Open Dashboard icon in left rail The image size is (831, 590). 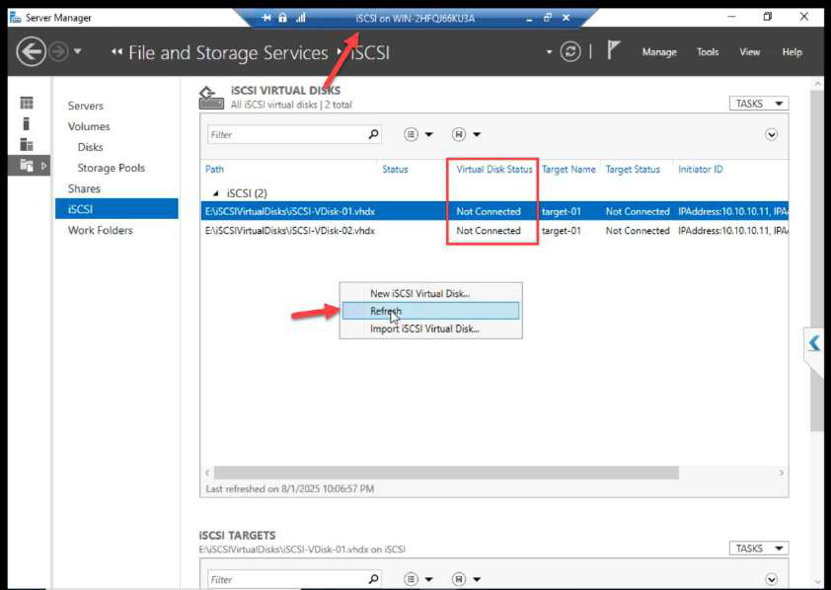(27, 103)
